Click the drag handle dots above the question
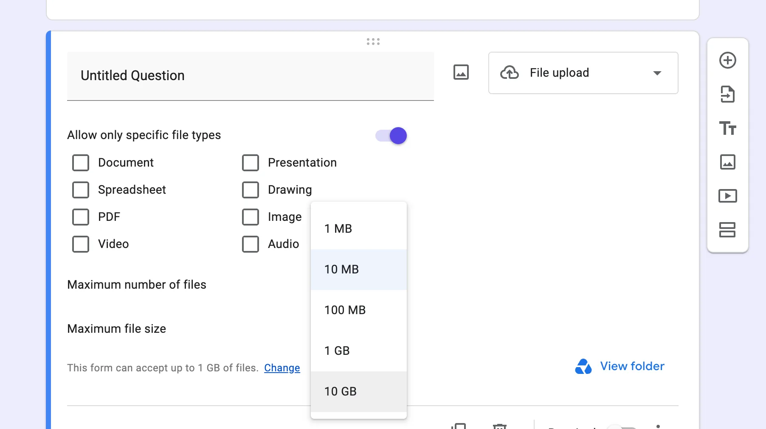 point(373,42)
